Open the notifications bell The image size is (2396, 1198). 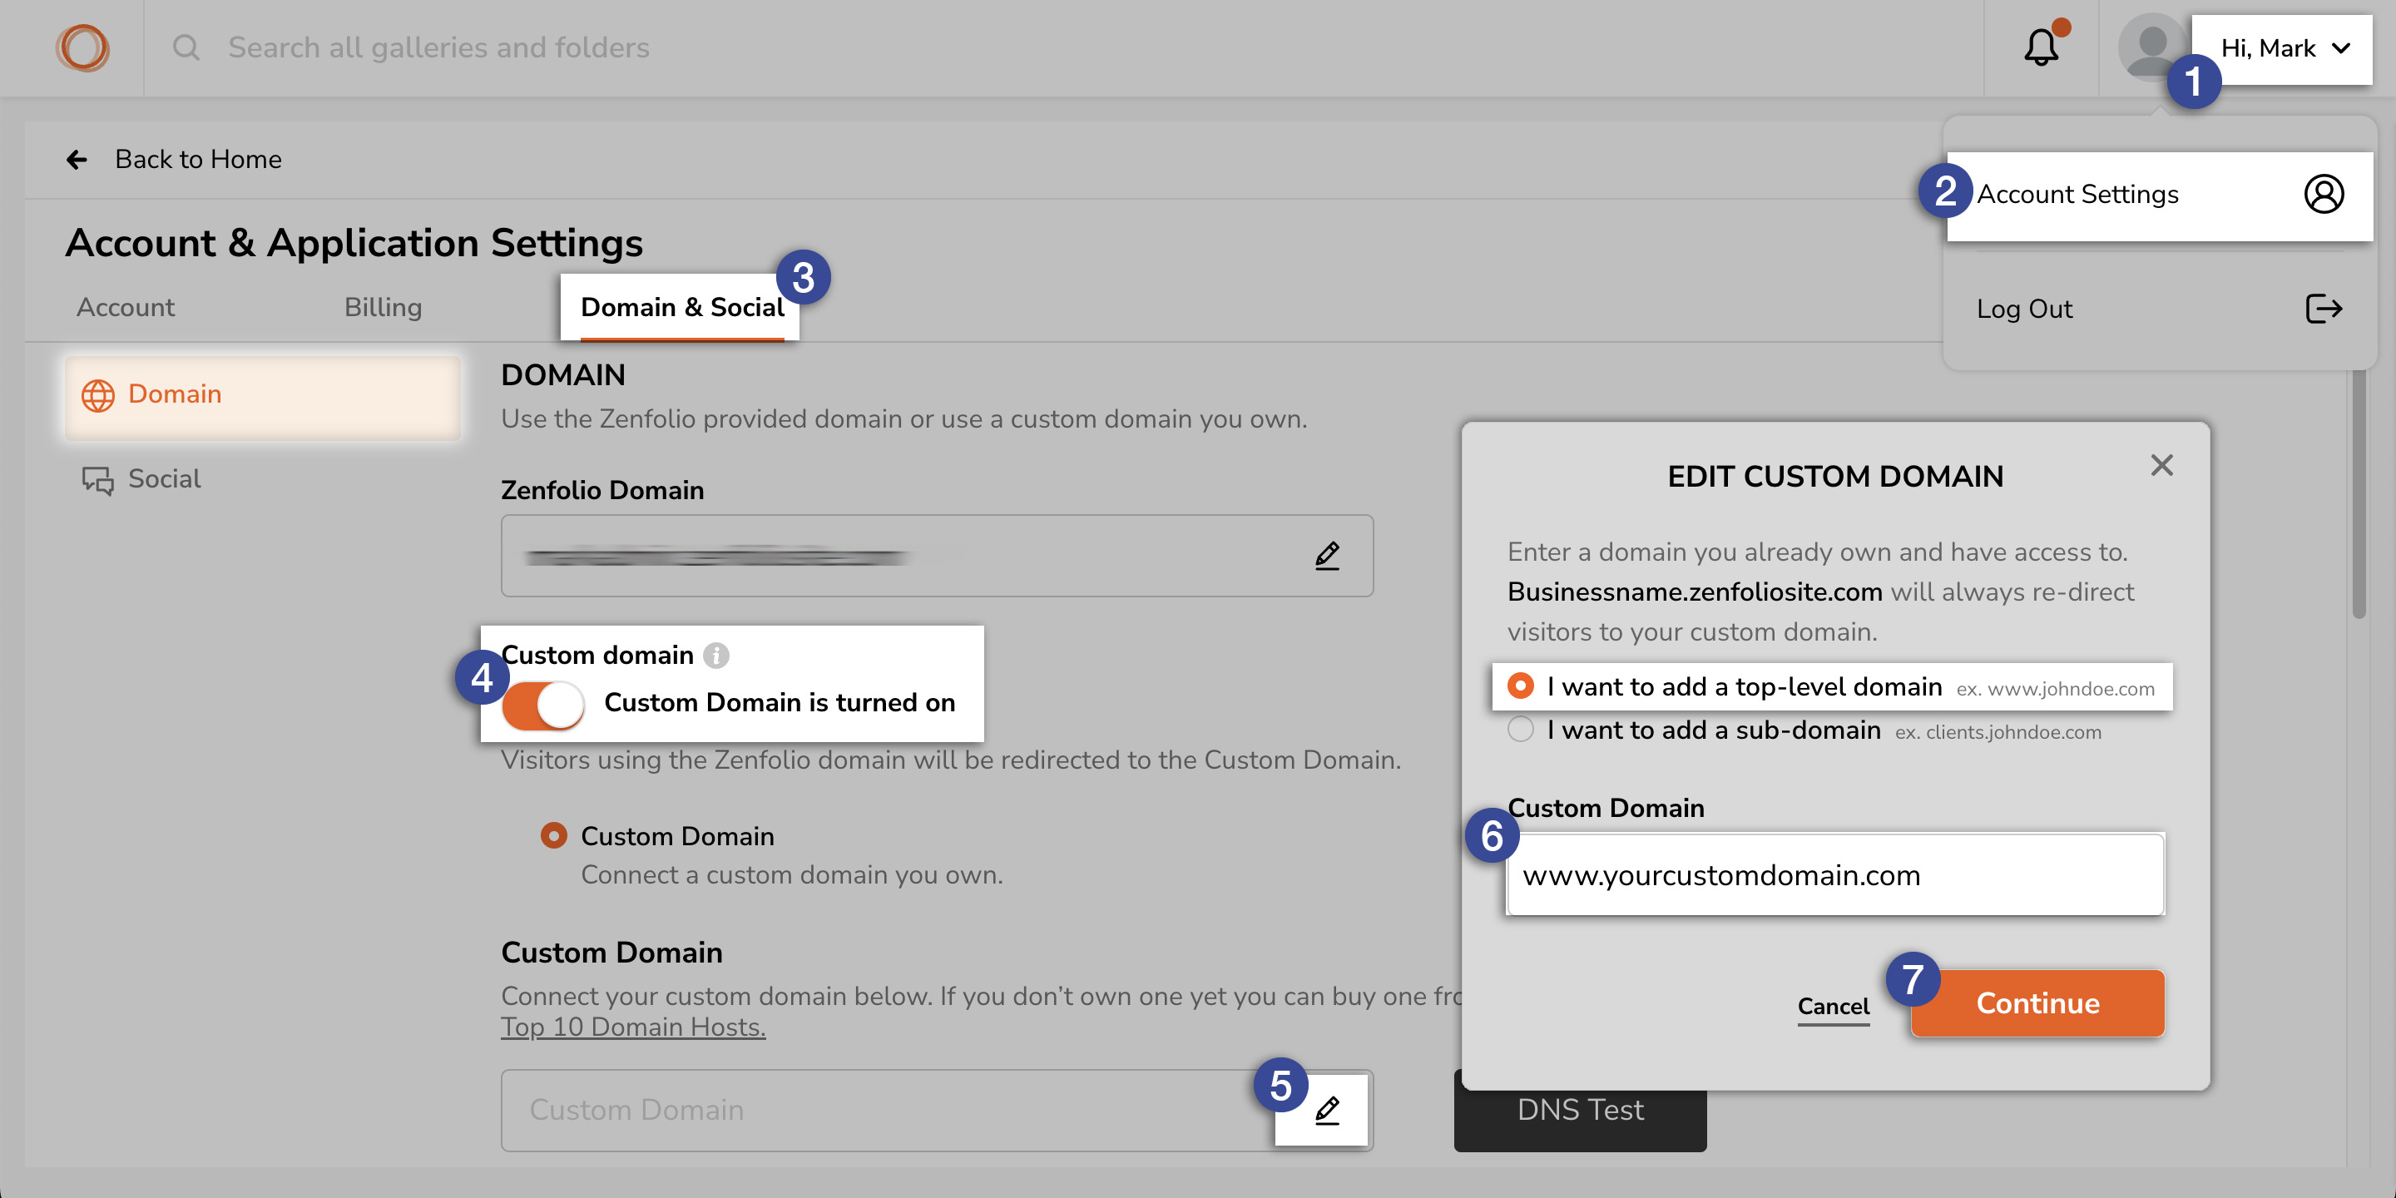pyautogui.click(x=2042, y=47)
